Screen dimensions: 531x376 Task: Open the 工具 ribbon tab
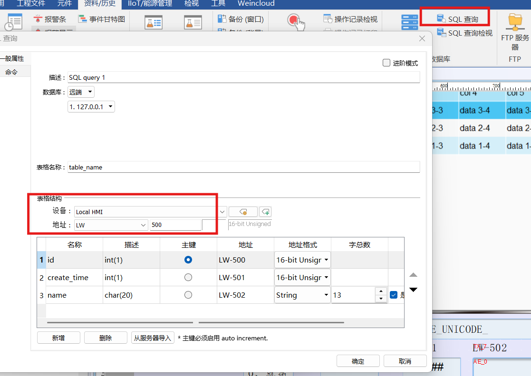[218, 4]
